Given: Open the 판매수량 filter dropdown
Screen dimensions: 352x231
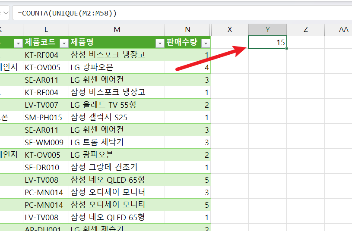Looking at the screenshot, I should point(206,43).
